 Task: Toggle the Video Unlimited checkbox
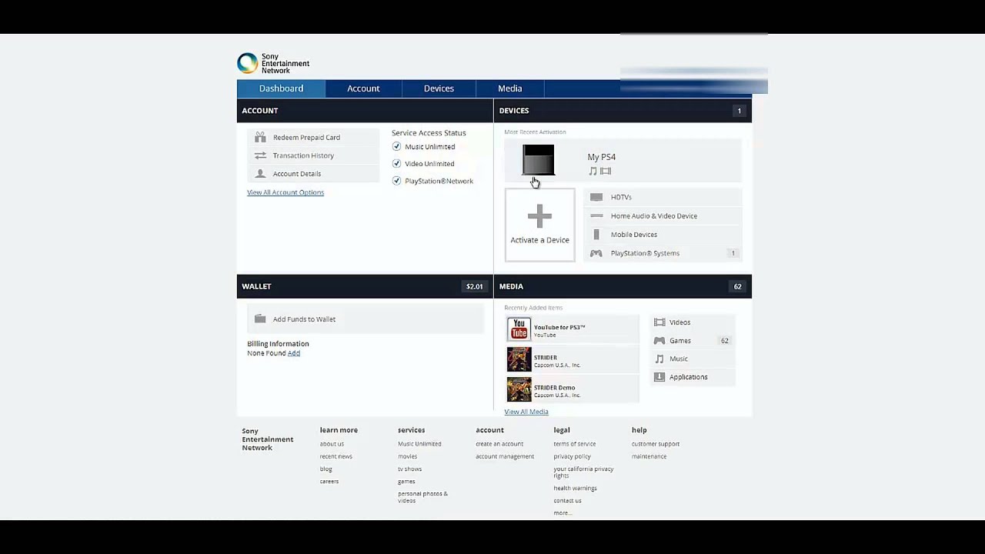(x=396, y=163)
